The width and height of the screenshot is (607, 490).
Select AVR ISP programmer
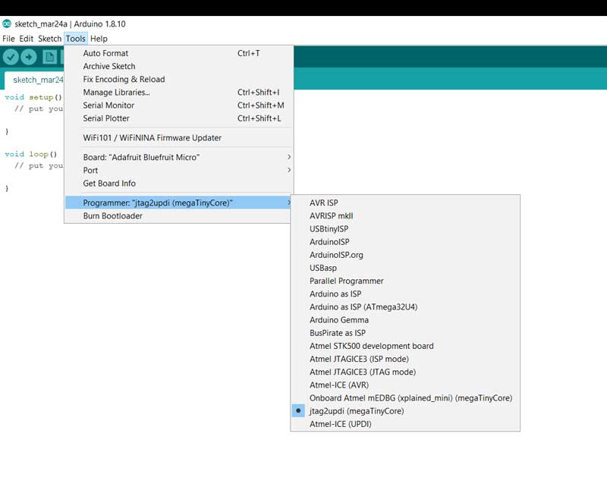coord(405,203)
